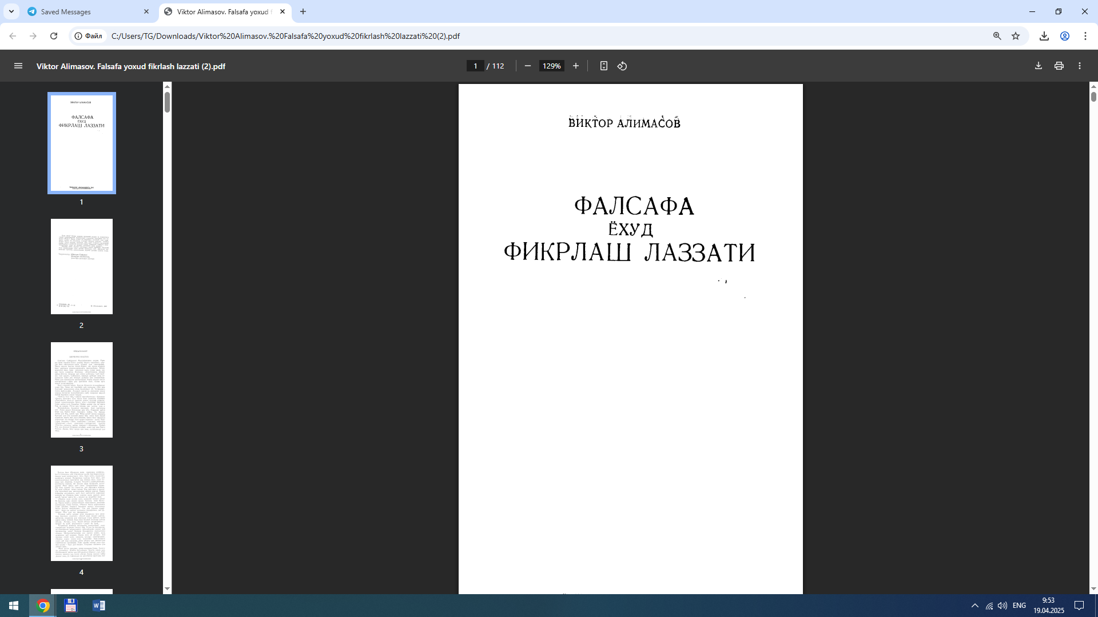Click the page number input field

coord(475,66)
